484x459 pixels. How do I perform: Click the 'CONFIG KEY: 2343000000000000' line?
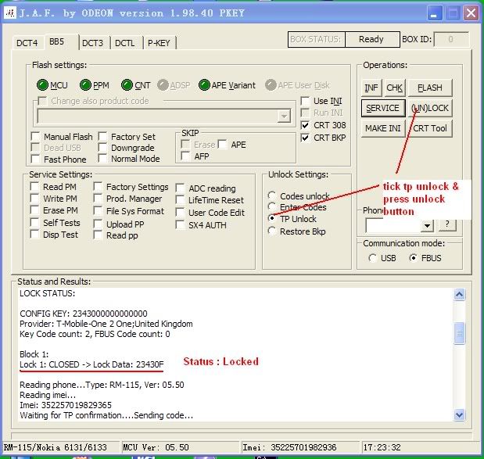[84, 314]
